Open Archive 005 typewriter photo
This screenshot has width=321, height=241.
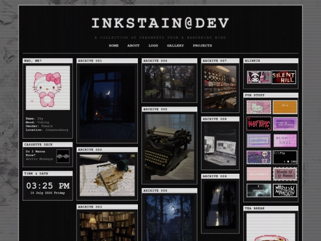pos(169,147)
